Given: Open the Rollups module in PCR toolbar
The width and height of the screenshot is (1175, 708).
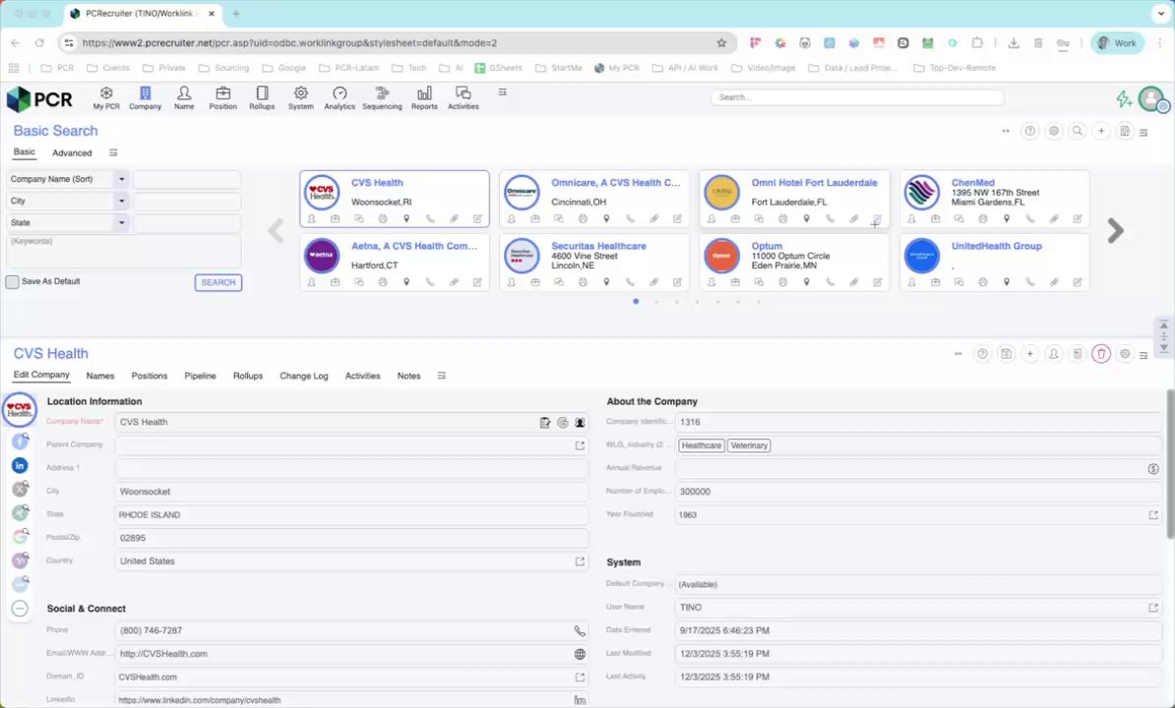Looking at the screenshot, I should pos(262,97).
